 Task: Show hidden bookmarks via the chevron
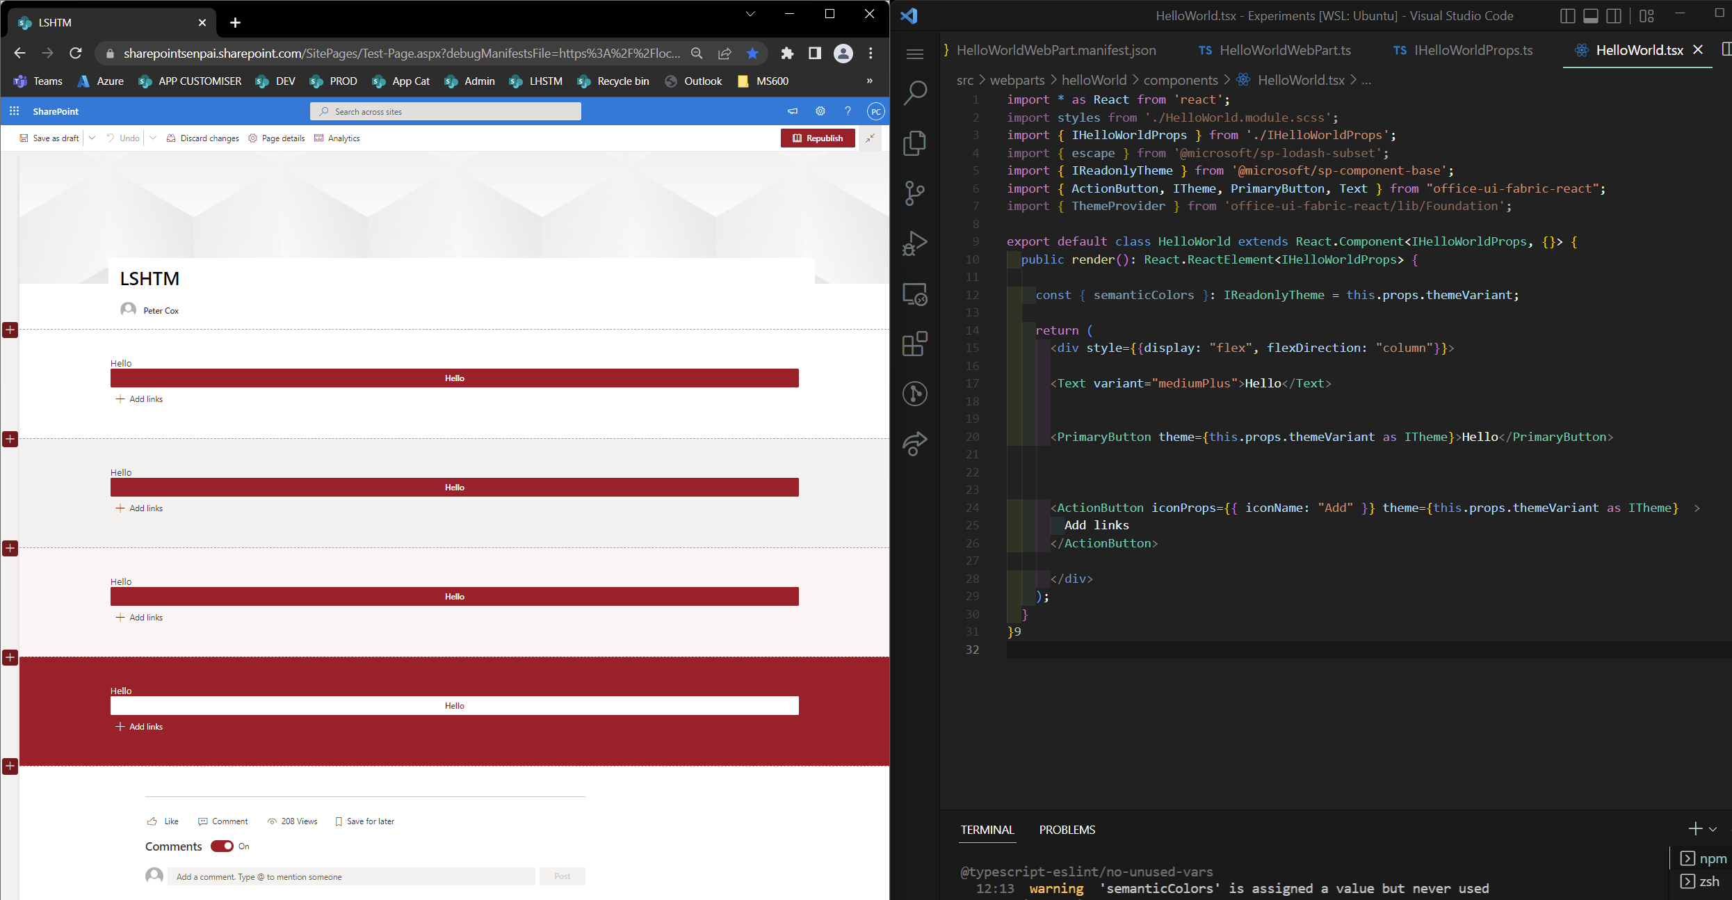pyautogui.click(x=868, y=81)
